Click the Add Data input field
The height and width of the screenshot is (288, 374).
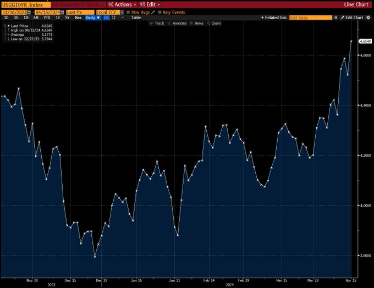310,18
